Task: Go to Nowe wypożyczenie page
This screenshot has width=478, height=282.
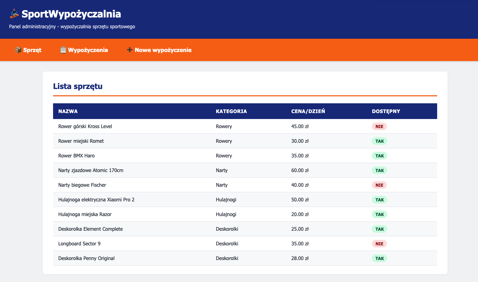Action: [x=159, y=50]
